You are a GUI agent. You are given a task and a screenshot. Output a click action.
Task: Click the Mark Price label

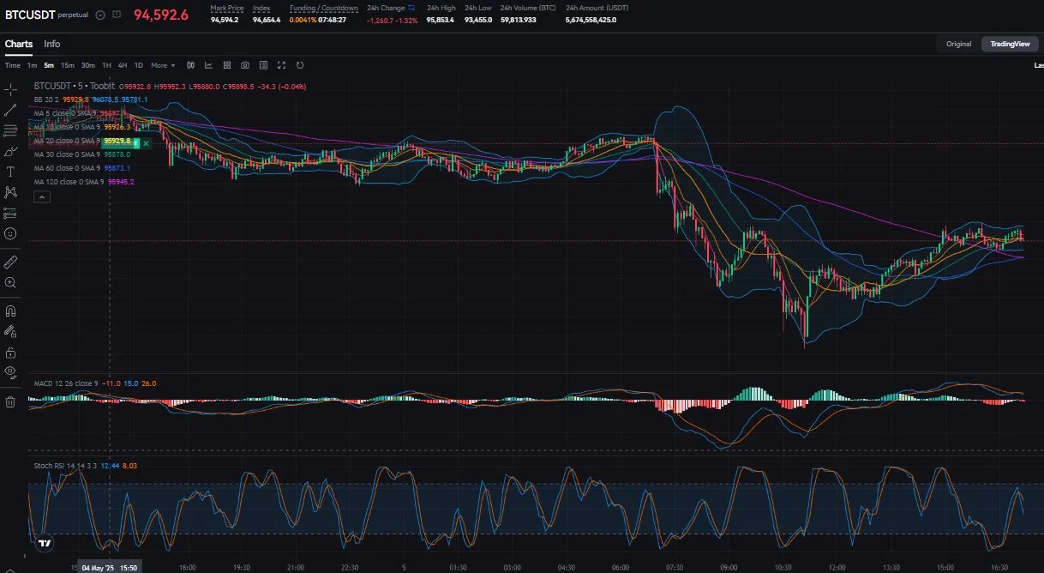pyautogui.click(x=227, y=8)
